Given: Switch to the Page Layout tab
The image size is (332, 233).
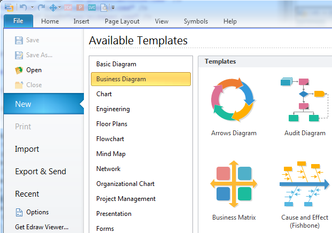Looking at the screenshot, I should [122, 21].
